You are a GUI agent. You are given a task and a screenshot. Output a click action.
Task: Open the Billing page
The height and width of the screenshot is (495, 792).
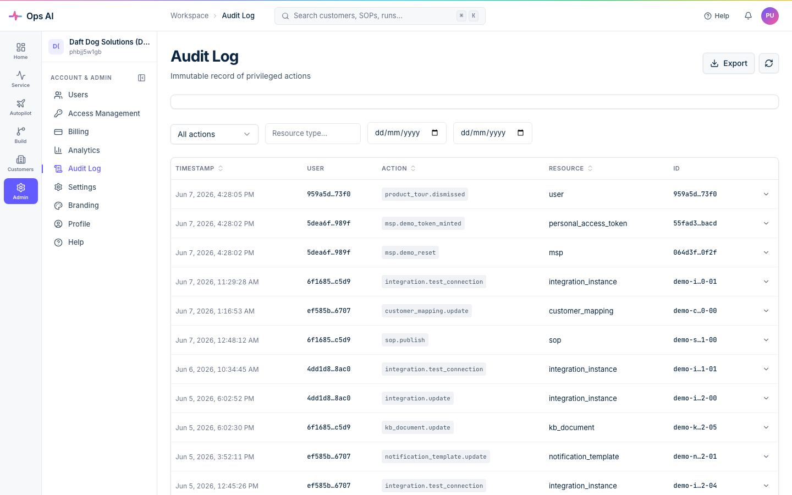coord(99,132)
